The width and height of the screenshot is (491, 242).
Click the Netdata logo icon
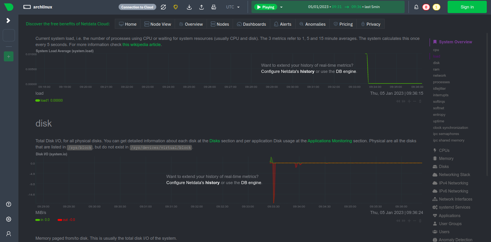[8, 7]
